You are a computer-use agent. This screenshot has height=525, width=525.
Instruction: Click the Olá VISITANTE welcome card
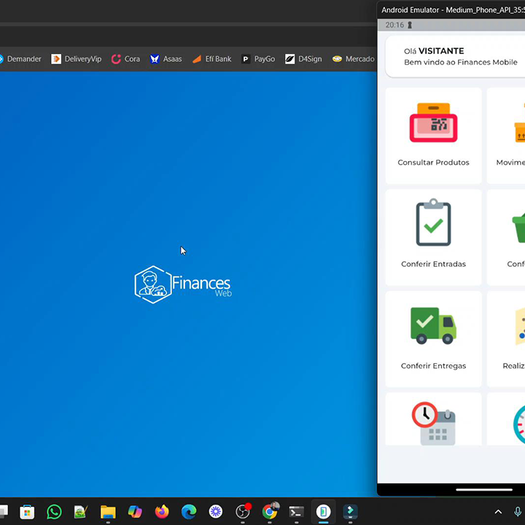point(455,57)
